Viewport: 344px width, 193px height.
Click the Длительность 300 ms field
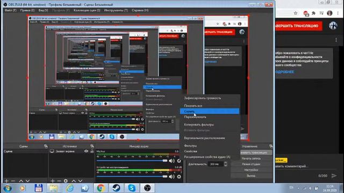216,164
